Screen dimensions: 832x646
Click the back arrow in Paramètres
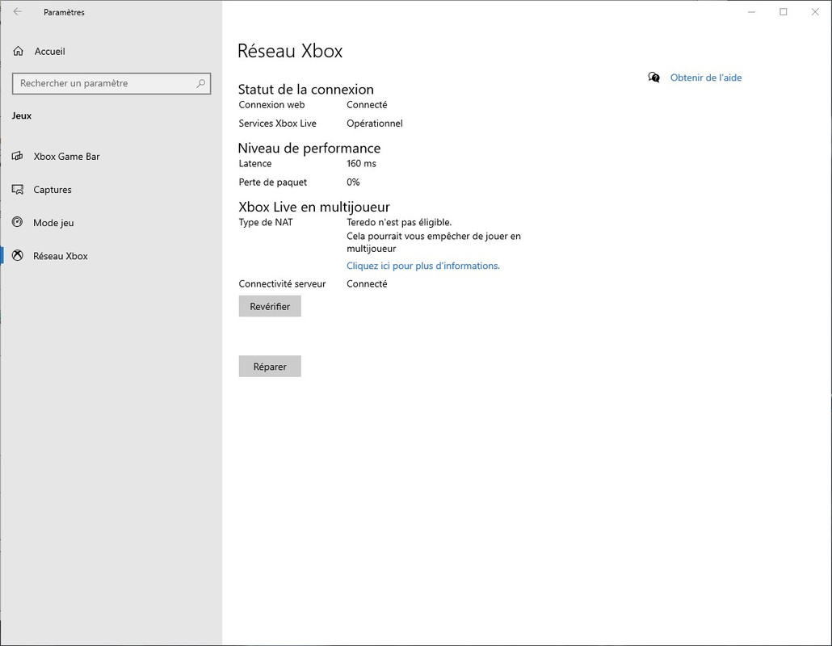pyautogui.click(x=18, y=11)
